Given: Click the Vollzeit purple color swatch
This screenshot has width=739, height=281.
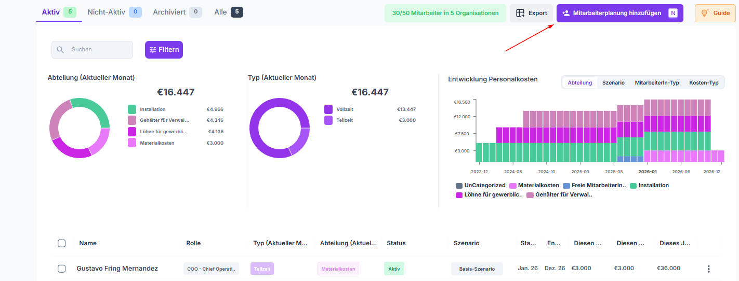Looking at the screenshot, I should (x=328, y=109).
